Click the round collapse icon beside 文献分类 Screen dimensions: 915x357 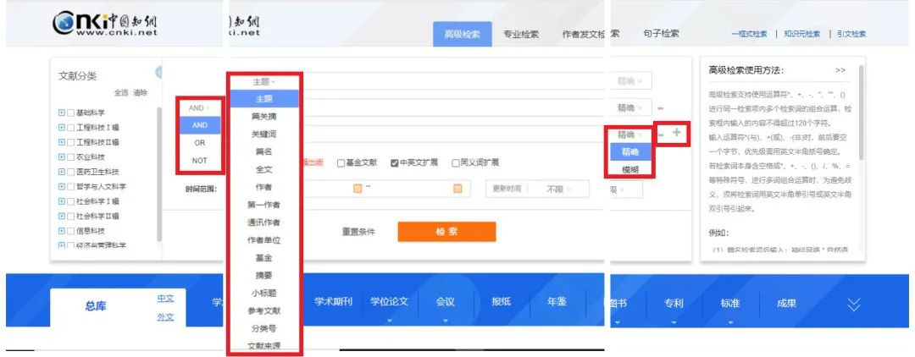[x=158, y=72]
